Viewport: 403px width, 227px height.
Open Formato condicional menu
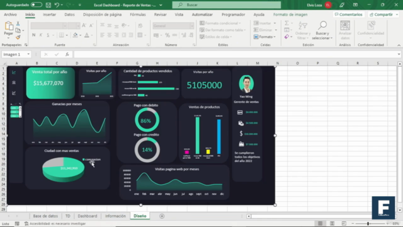[220, 23]
